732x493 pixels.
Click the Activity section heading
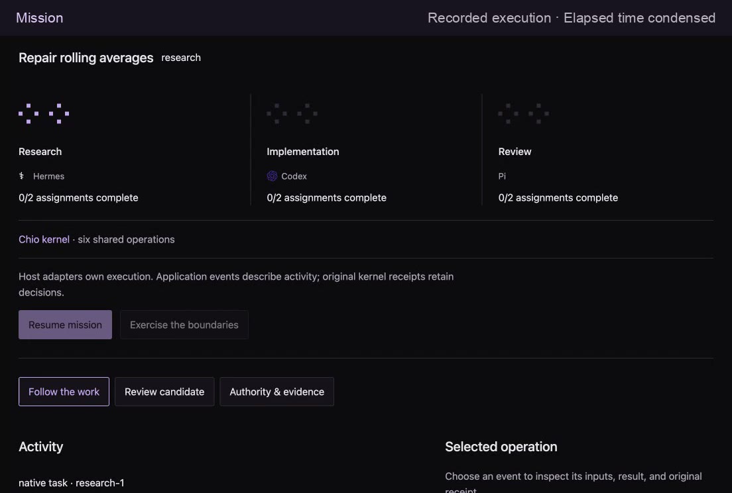coord(40,447)
